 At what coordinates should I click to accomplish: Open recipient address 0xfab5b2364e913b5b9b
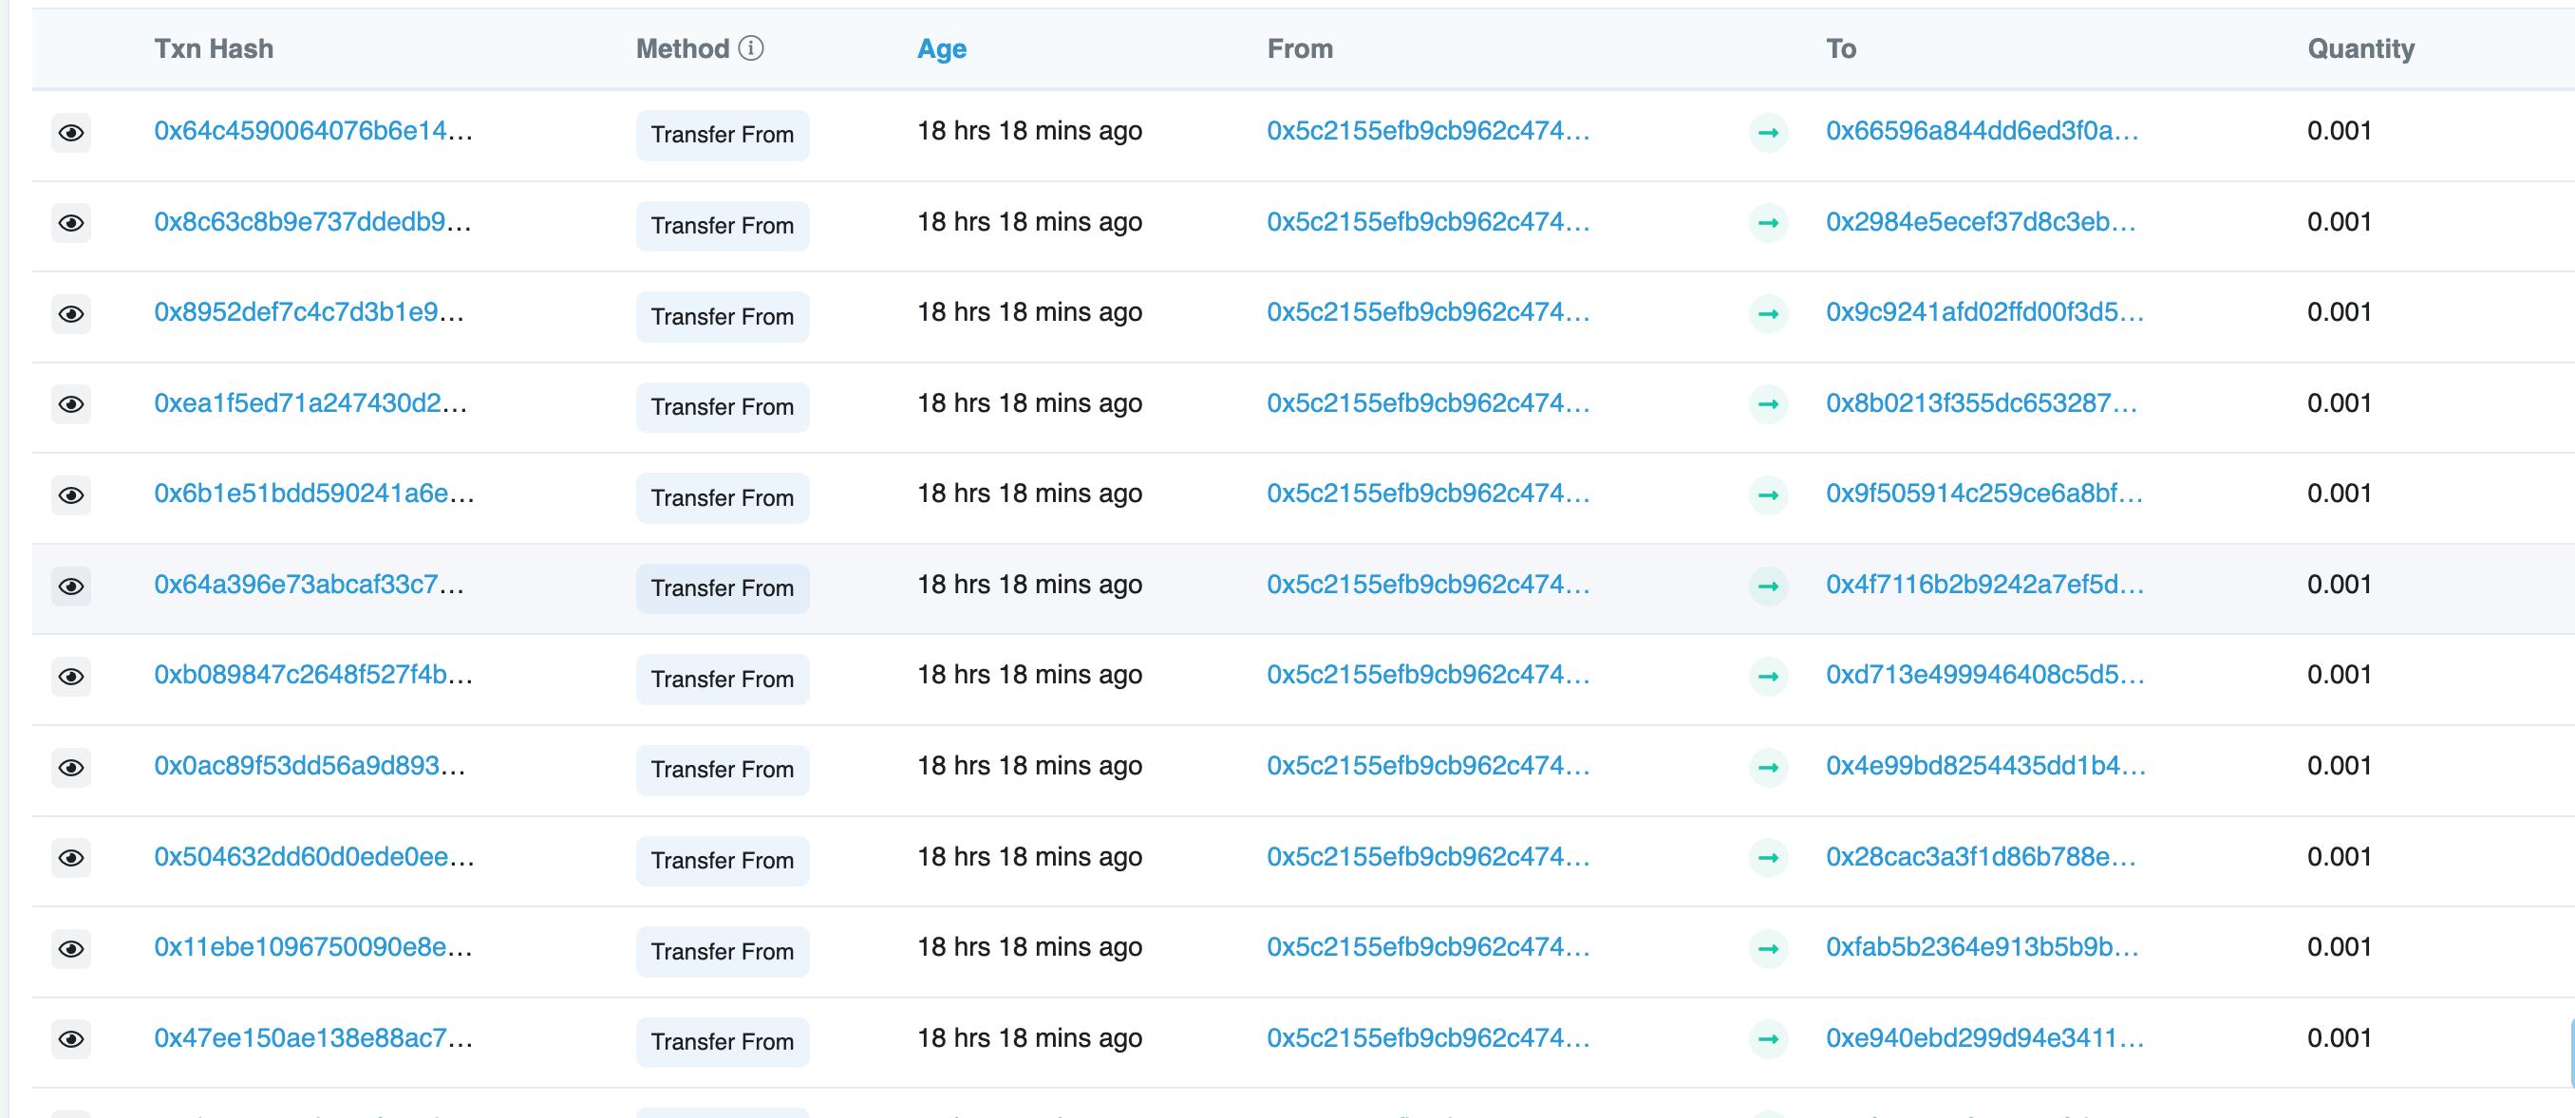click(x=1982, y=947)
